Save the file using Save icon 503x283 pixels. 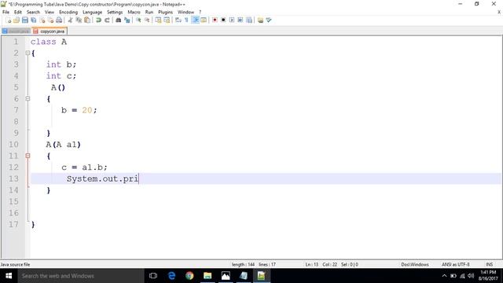[24, 20]
